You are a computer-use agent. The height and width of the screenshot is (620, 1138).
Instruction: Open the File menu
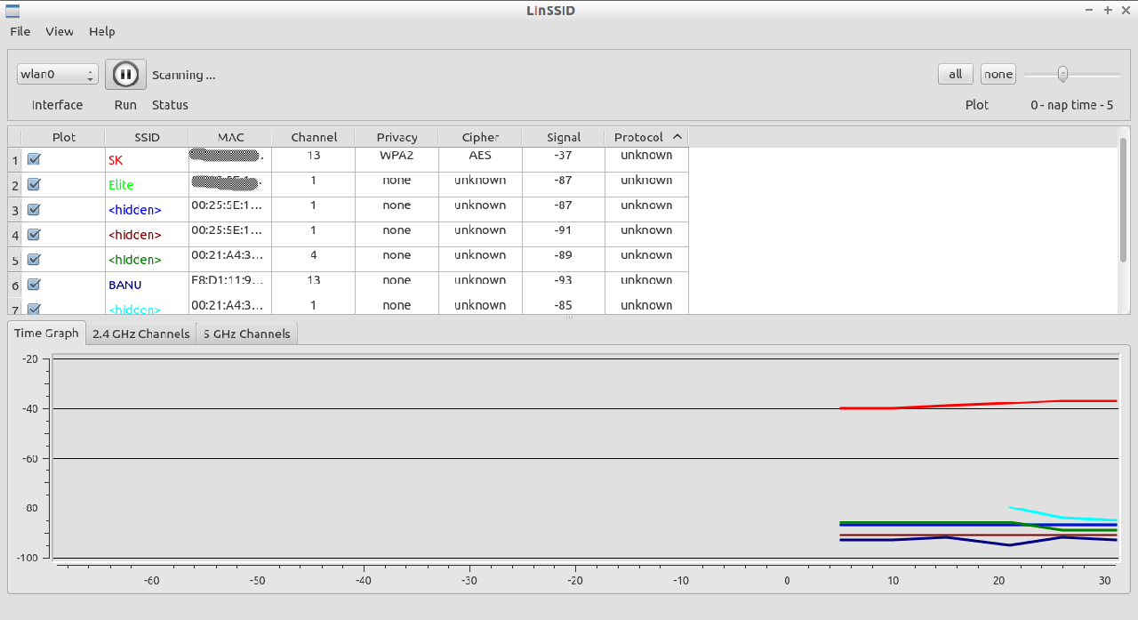tap(20, 31)
